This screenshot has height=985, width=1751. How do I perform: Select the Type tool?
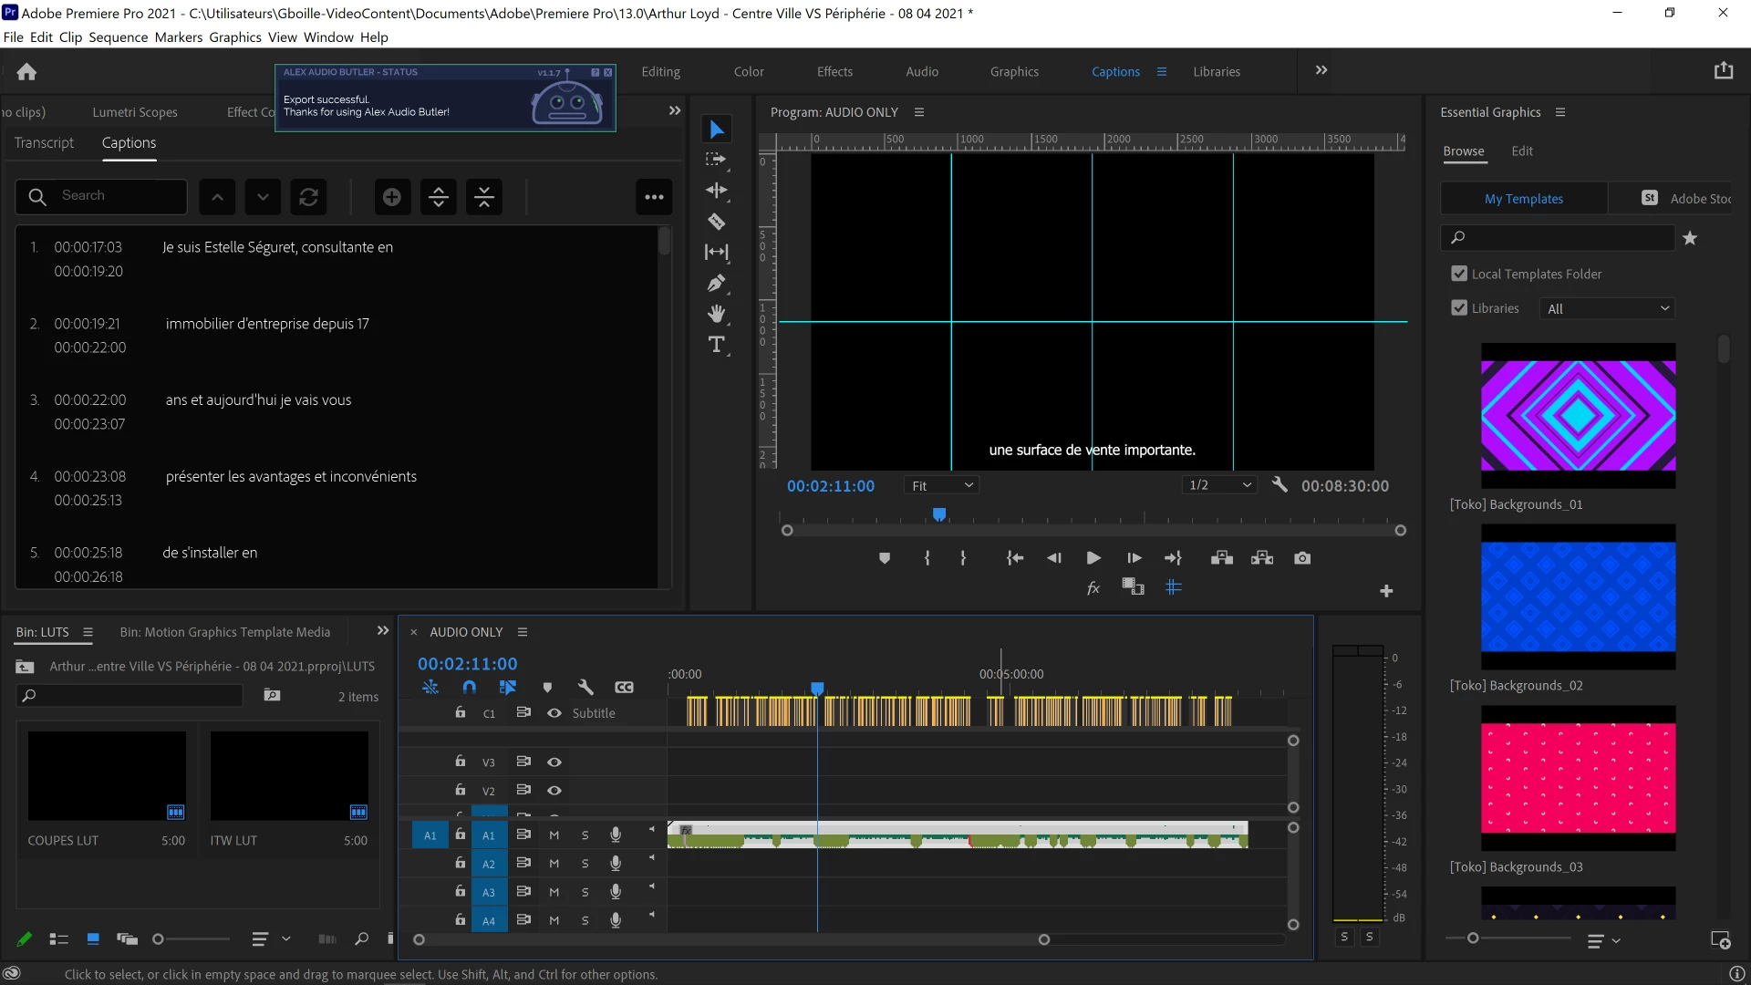(717, 345)
